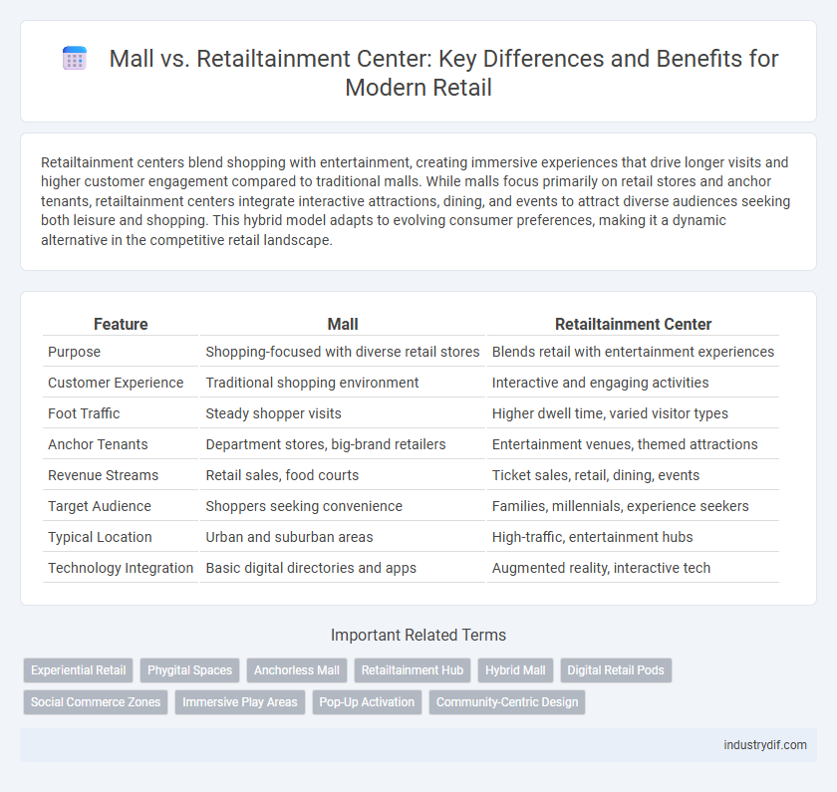This screenshot has height=792, width=837.
Task: Click the Feature column header
Action: [121, 324]
